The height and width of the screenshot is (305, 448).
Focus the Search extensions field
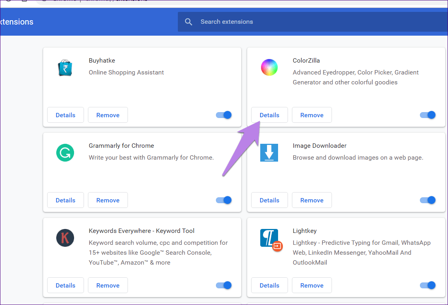click(313, 22)
